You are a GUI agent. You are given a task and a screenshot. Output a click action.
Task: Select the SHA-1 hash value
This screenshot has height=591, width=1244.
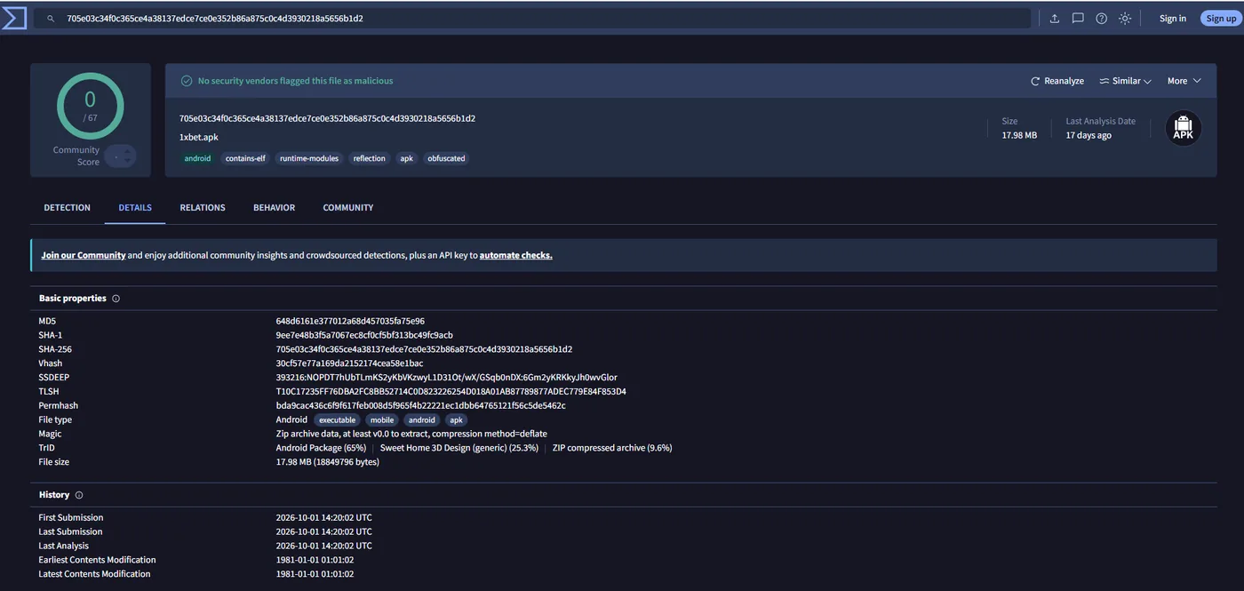point(364,335)
